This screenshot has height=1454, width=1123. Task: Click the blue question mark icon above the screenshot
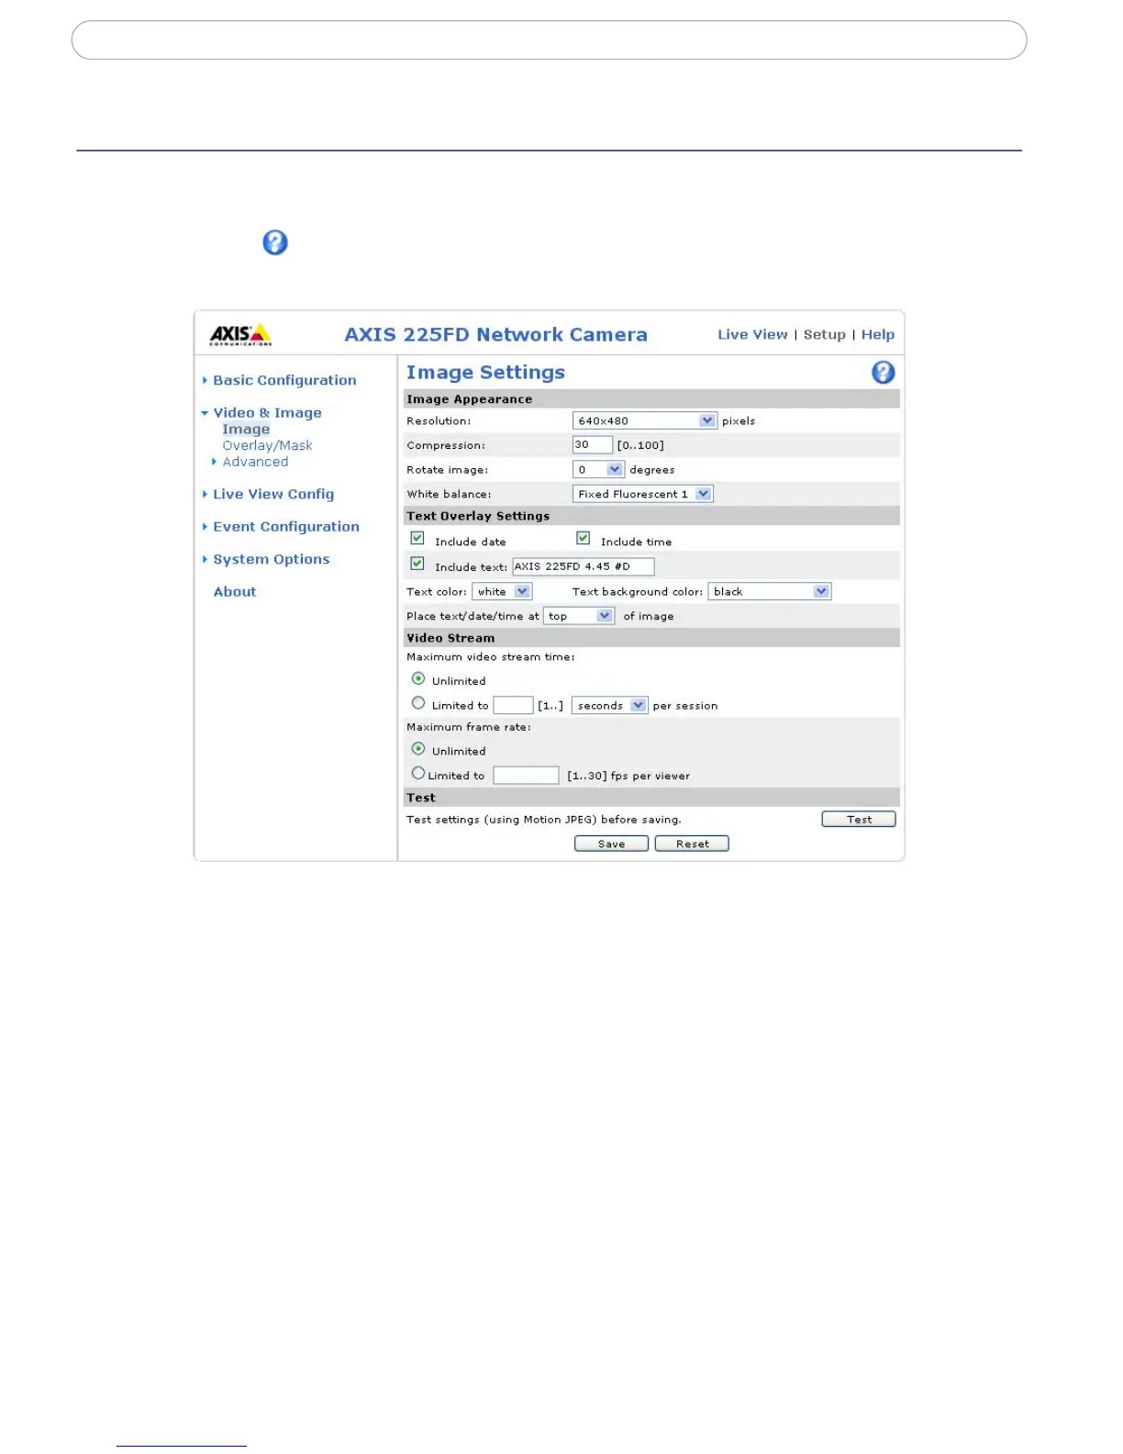275,242
